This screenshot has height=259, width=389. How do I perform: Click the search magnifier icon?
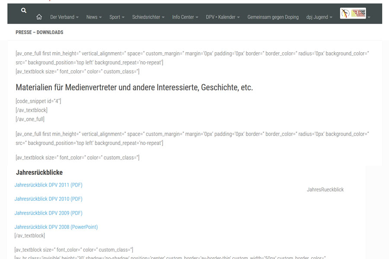(x=24, y=10)
